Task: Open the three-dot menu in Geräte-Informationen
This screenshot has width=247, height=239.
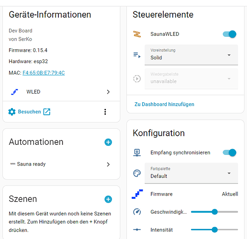Action: point(105,112)
